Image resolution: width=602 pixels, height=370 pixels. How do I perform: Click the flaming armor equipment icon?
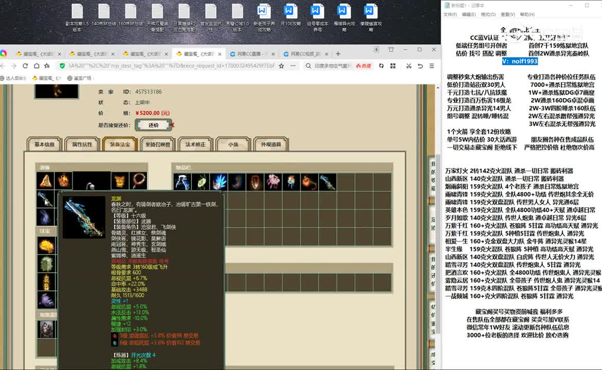pos(64,180)
